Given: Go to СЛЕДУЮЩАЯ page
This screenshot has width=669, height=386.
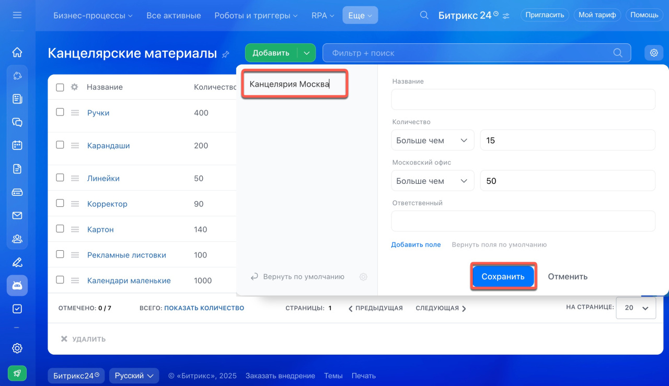Looking at the screenshot, I should 441,308.
